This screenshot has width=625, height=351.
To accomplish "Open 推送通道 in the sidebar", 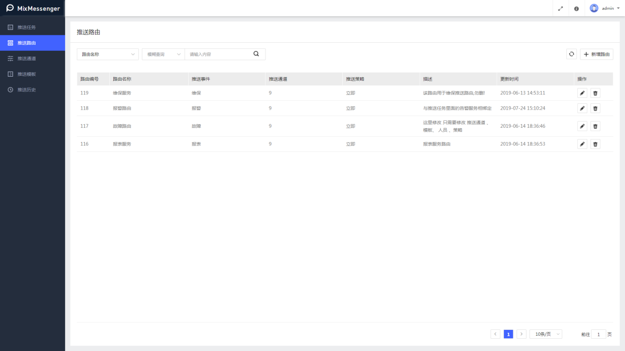I will click(27, 58).
